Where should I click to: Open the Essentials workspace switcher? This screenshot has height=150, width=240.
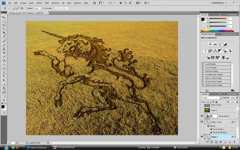(219, 3)
